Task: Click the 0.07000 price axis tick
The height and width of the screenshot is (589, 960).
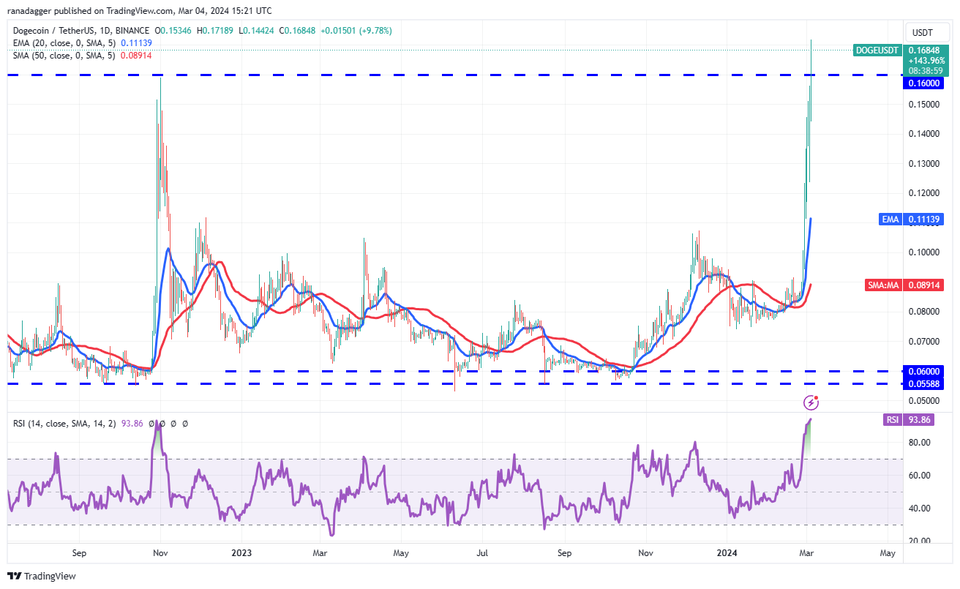Action: tap(924, 342)
